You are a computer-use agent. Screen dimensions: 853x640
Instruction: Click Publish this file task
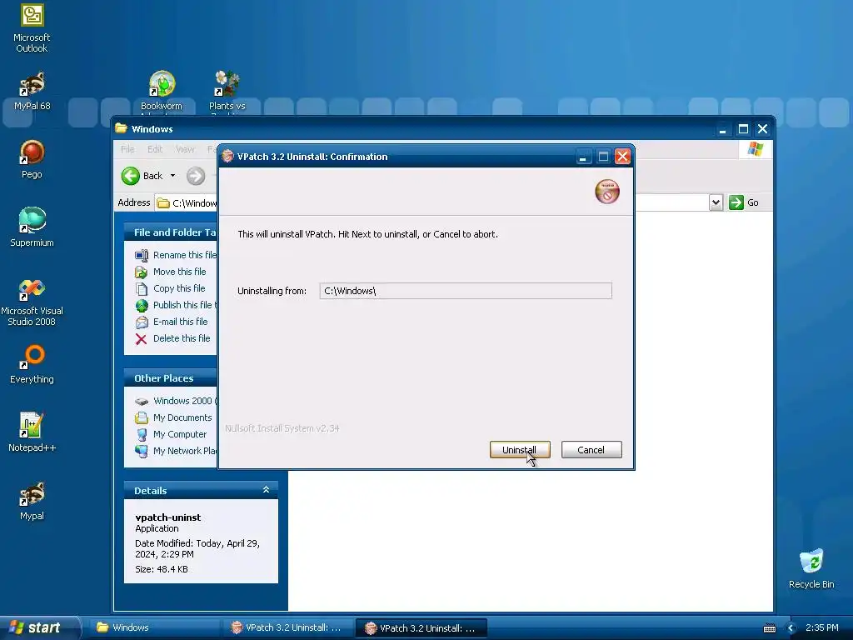pos(175,305)
